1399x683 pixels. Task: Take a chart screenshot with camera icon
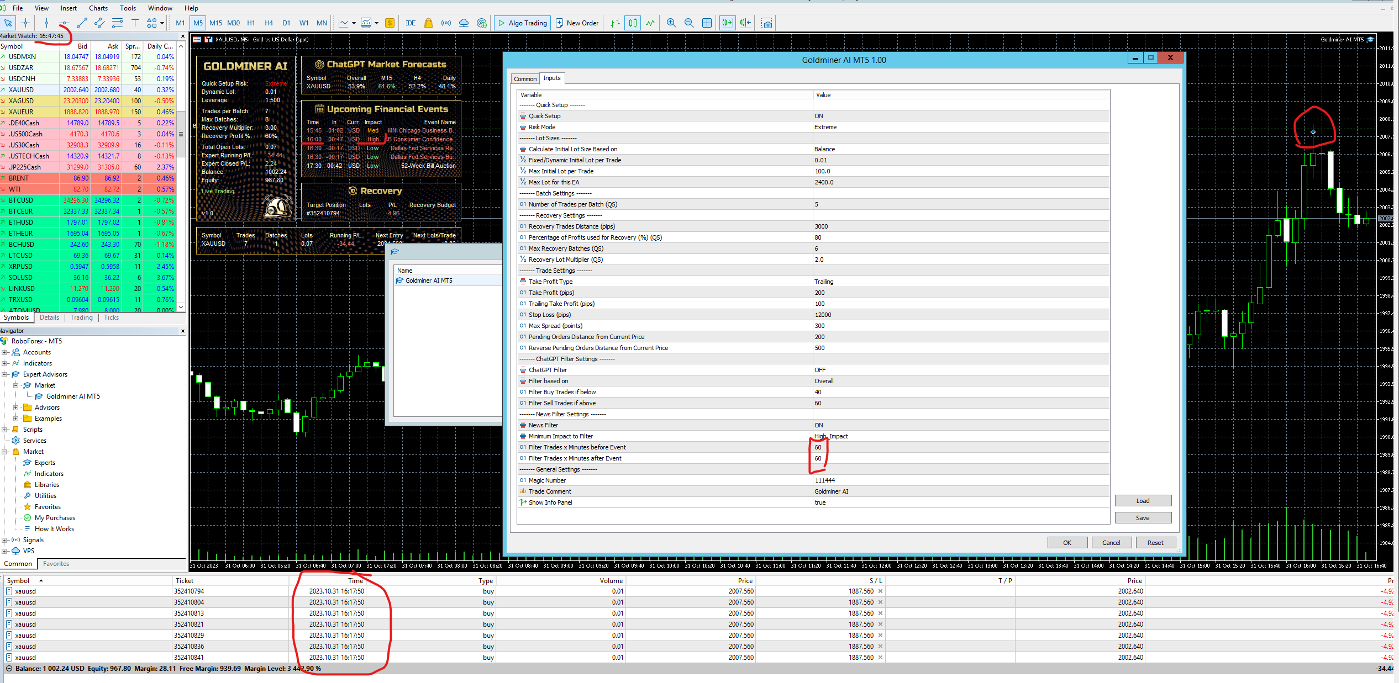click(x=767, y=23)
